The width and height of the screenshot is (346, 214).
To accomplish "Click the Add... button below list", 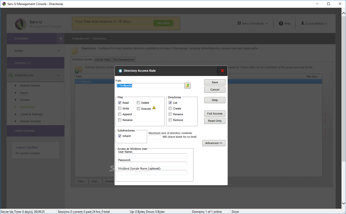I will (81, 181).
